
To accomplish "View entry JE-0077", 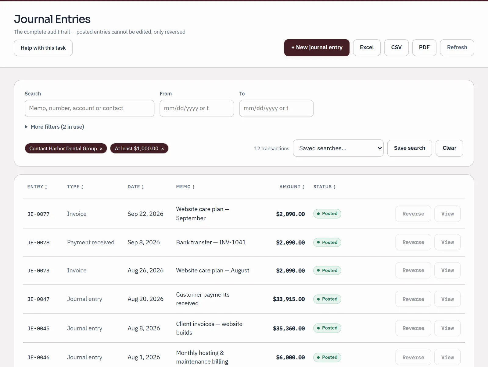I will point(447,214).
